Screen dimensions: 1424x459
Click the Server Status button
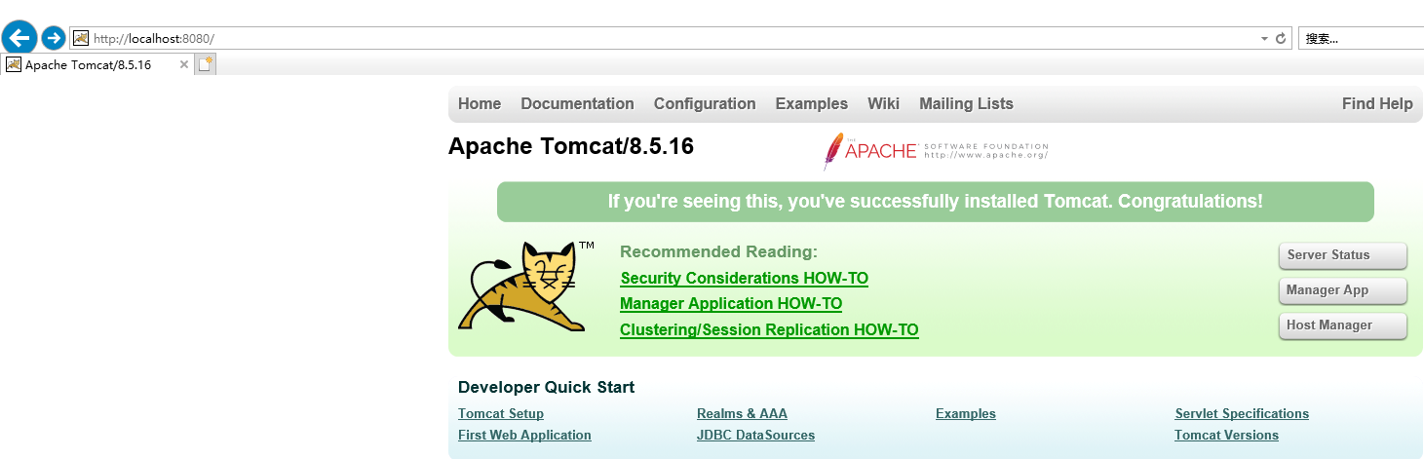click(1343, 255)
